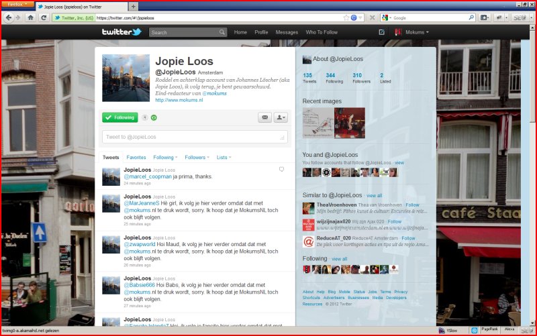This screenshot has height=336, width=537.
Task: Open @MarJeanneS mention link
Action: coord(142,203)
